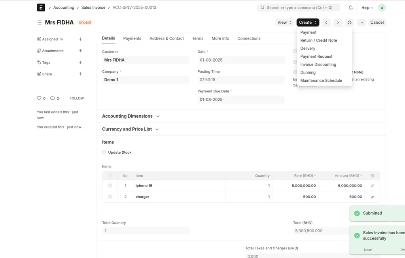
Task: Like this invoice with heart icon
Action: point(39,98)
